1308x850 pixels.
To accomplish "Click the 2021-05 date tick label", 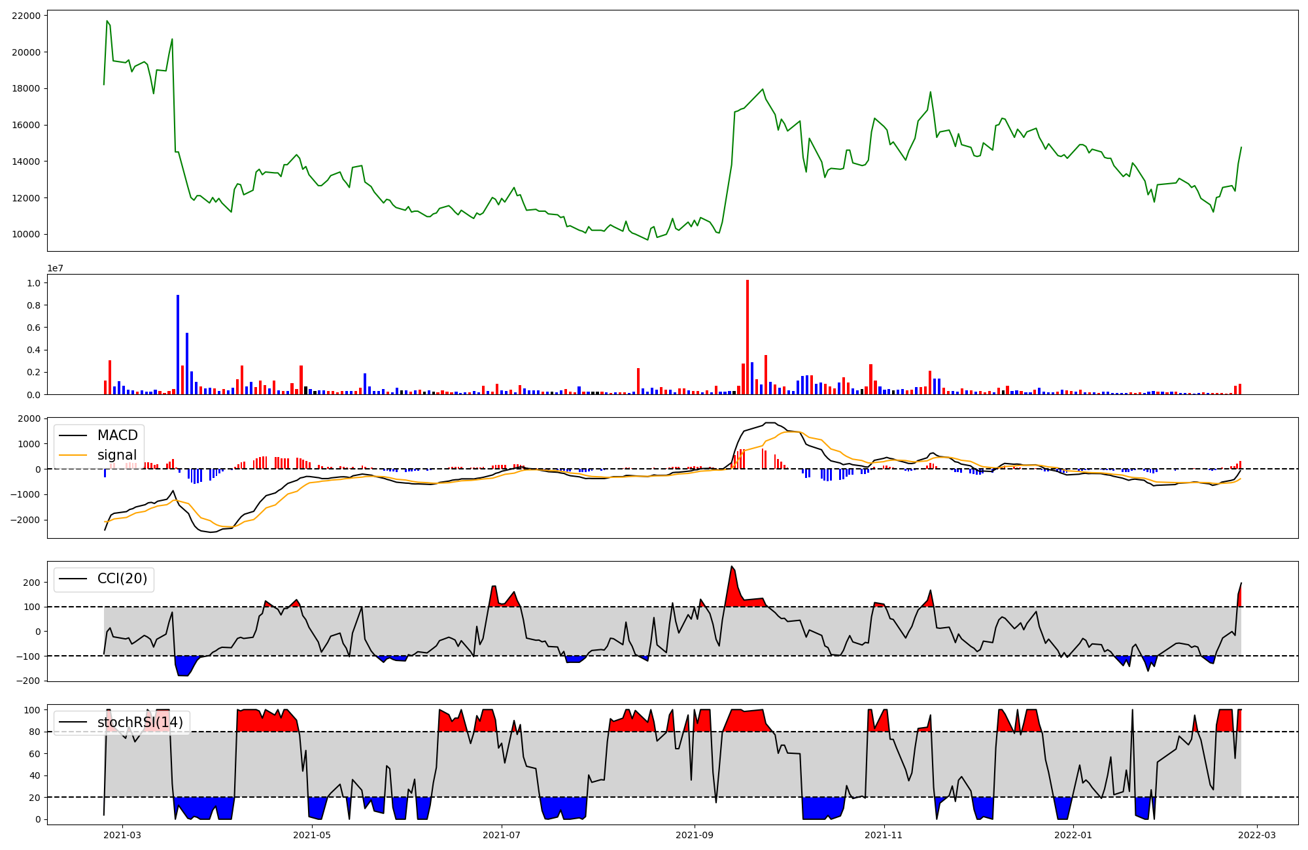I will (312, 835).
